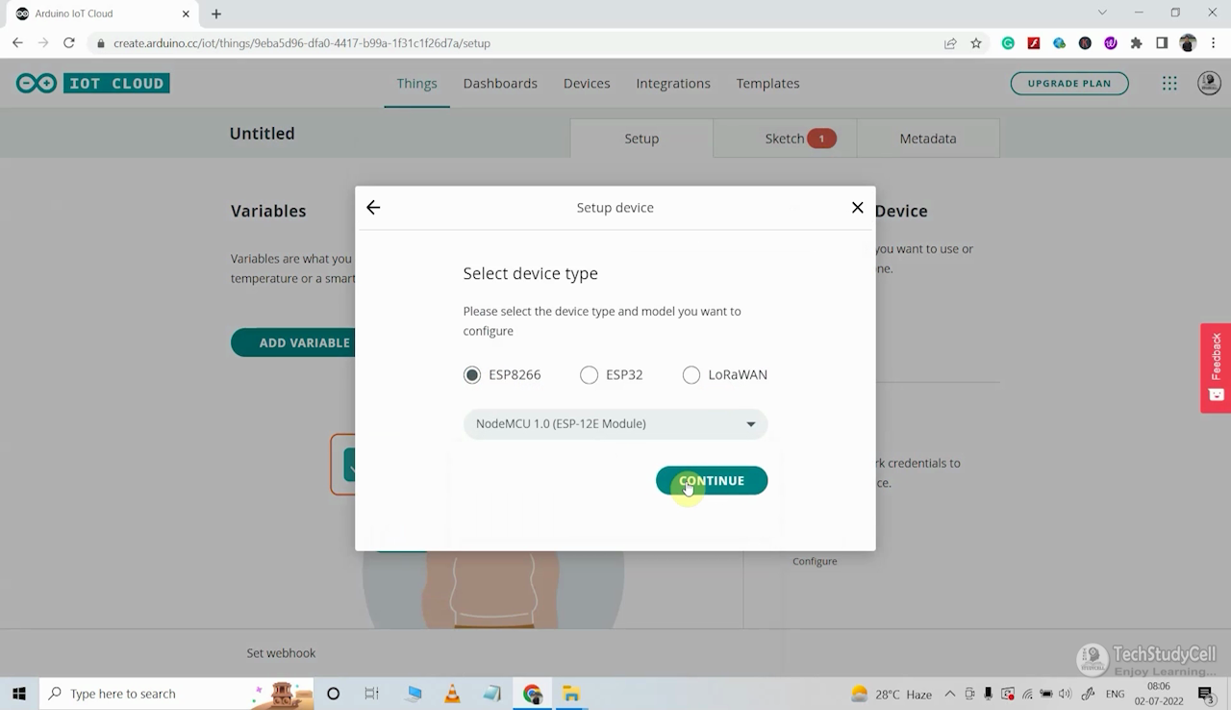Open the Grammarly extension icon

[x=1008, y=43]
